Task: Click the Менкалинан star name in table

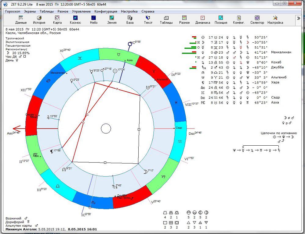Action: pyautogui.click(x=281, y=52)
